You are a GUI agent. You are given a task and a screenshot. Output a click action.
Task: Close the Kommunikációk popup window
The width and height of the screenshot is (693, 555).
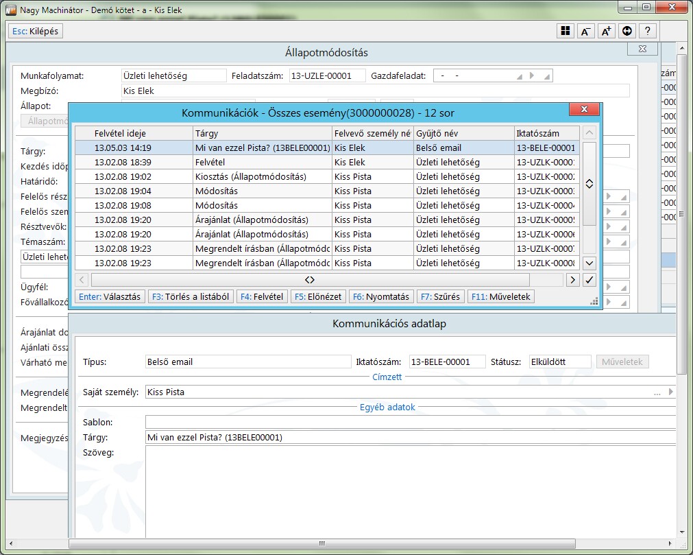click(x=584, y=110)
